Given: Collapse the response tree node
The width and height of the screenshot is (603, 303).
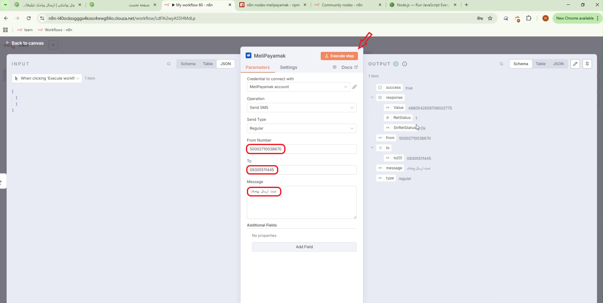Looking at the screenshot, I should (372, 97).
